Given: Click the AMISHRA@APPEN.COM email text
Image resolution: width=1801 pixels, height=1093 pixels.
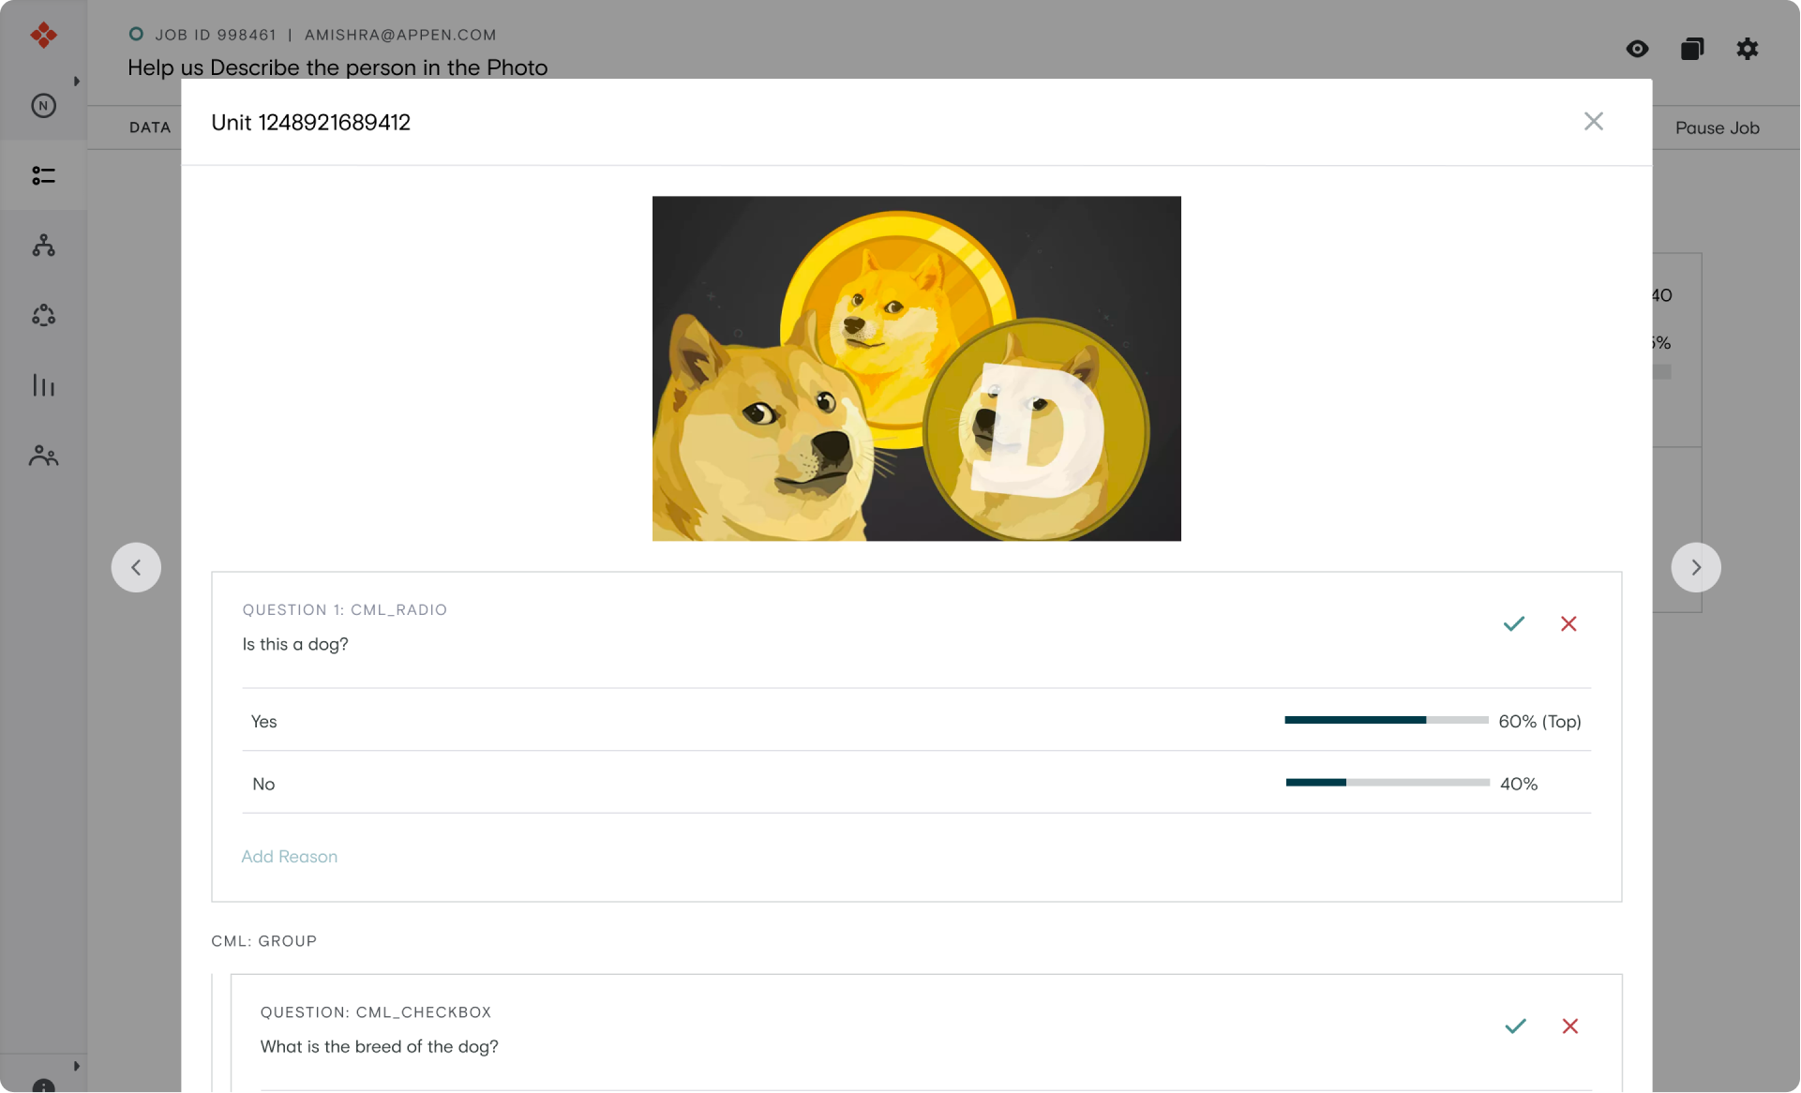Looking at the screenshot, I should point(400,35).
